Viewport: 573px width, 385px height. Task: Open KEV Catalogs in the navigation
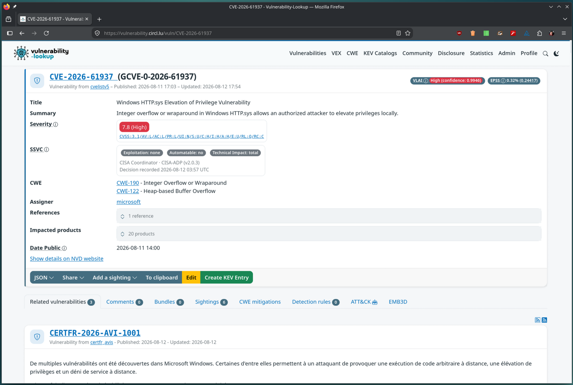click(x=380, y=53)
